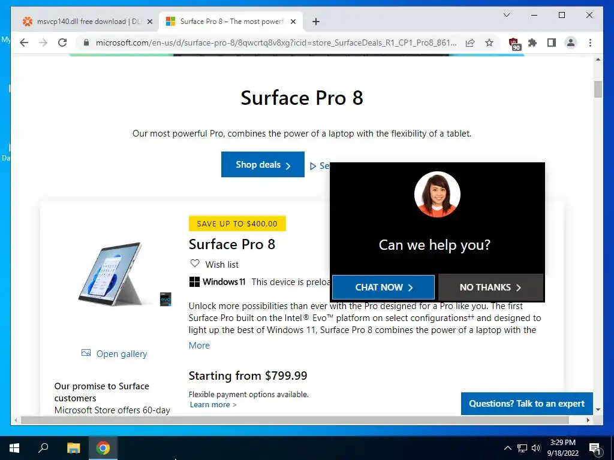The height and width of the screenshot is (460, 614).
Task: Expand description with More link
Action: click(x=199, y=346)
